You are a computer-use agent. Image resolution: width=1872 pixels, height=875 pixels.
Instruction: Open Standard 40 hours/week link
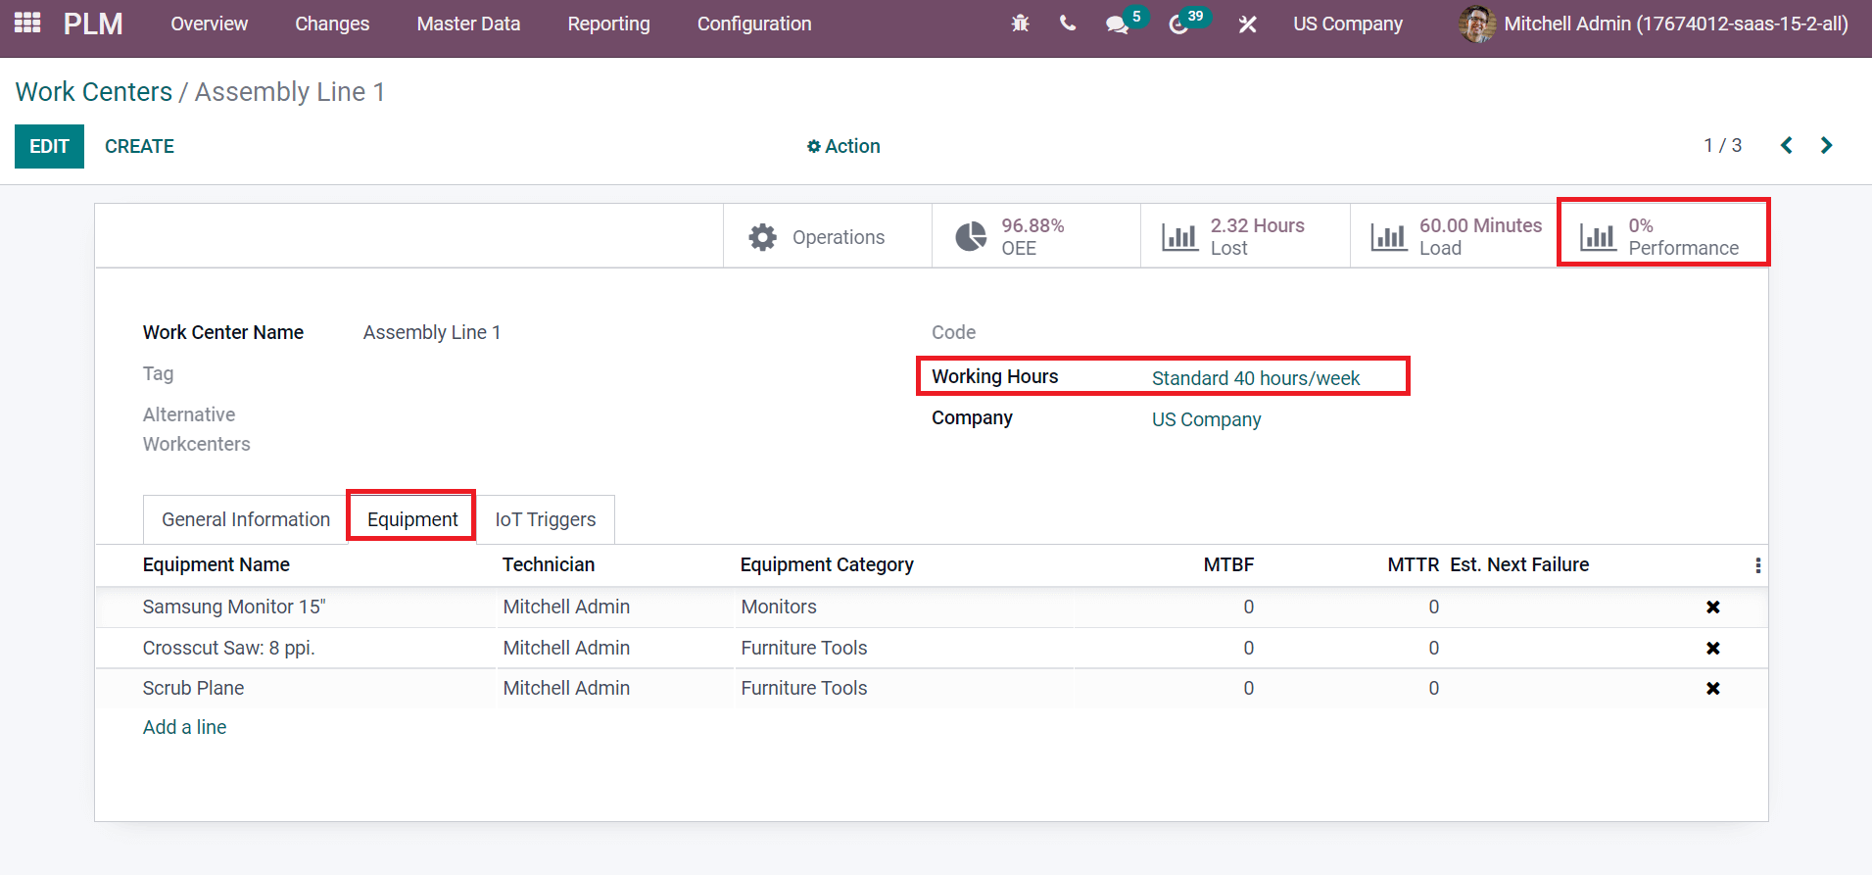click(x=1255, y=378)
